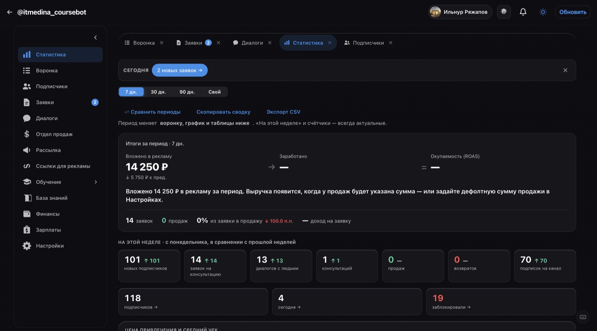Close the Статистика tab

pos(330,43)
